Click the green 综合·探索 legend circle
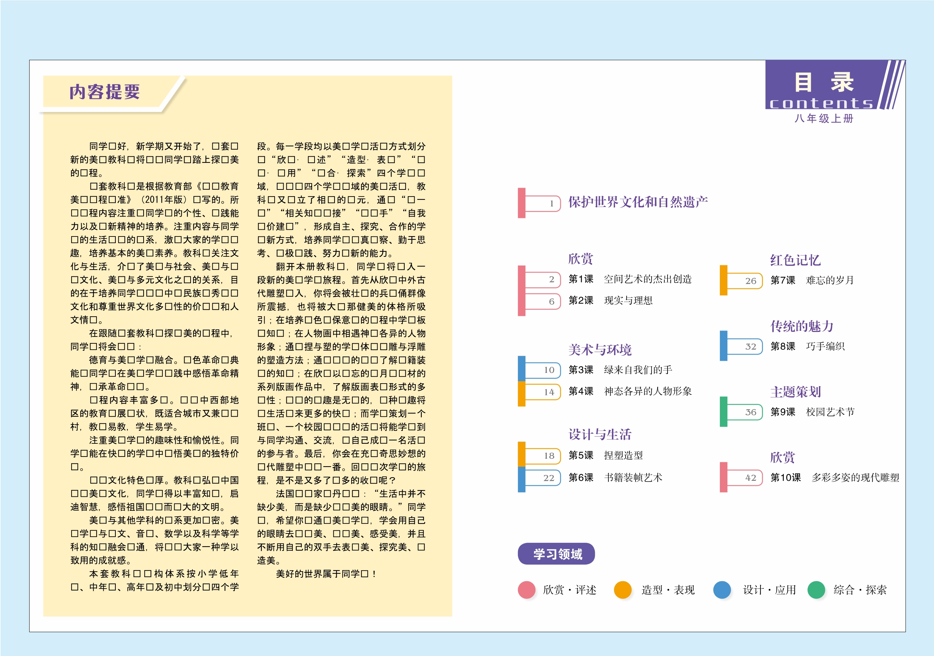934x656 pixels. (x=816, y=590)
